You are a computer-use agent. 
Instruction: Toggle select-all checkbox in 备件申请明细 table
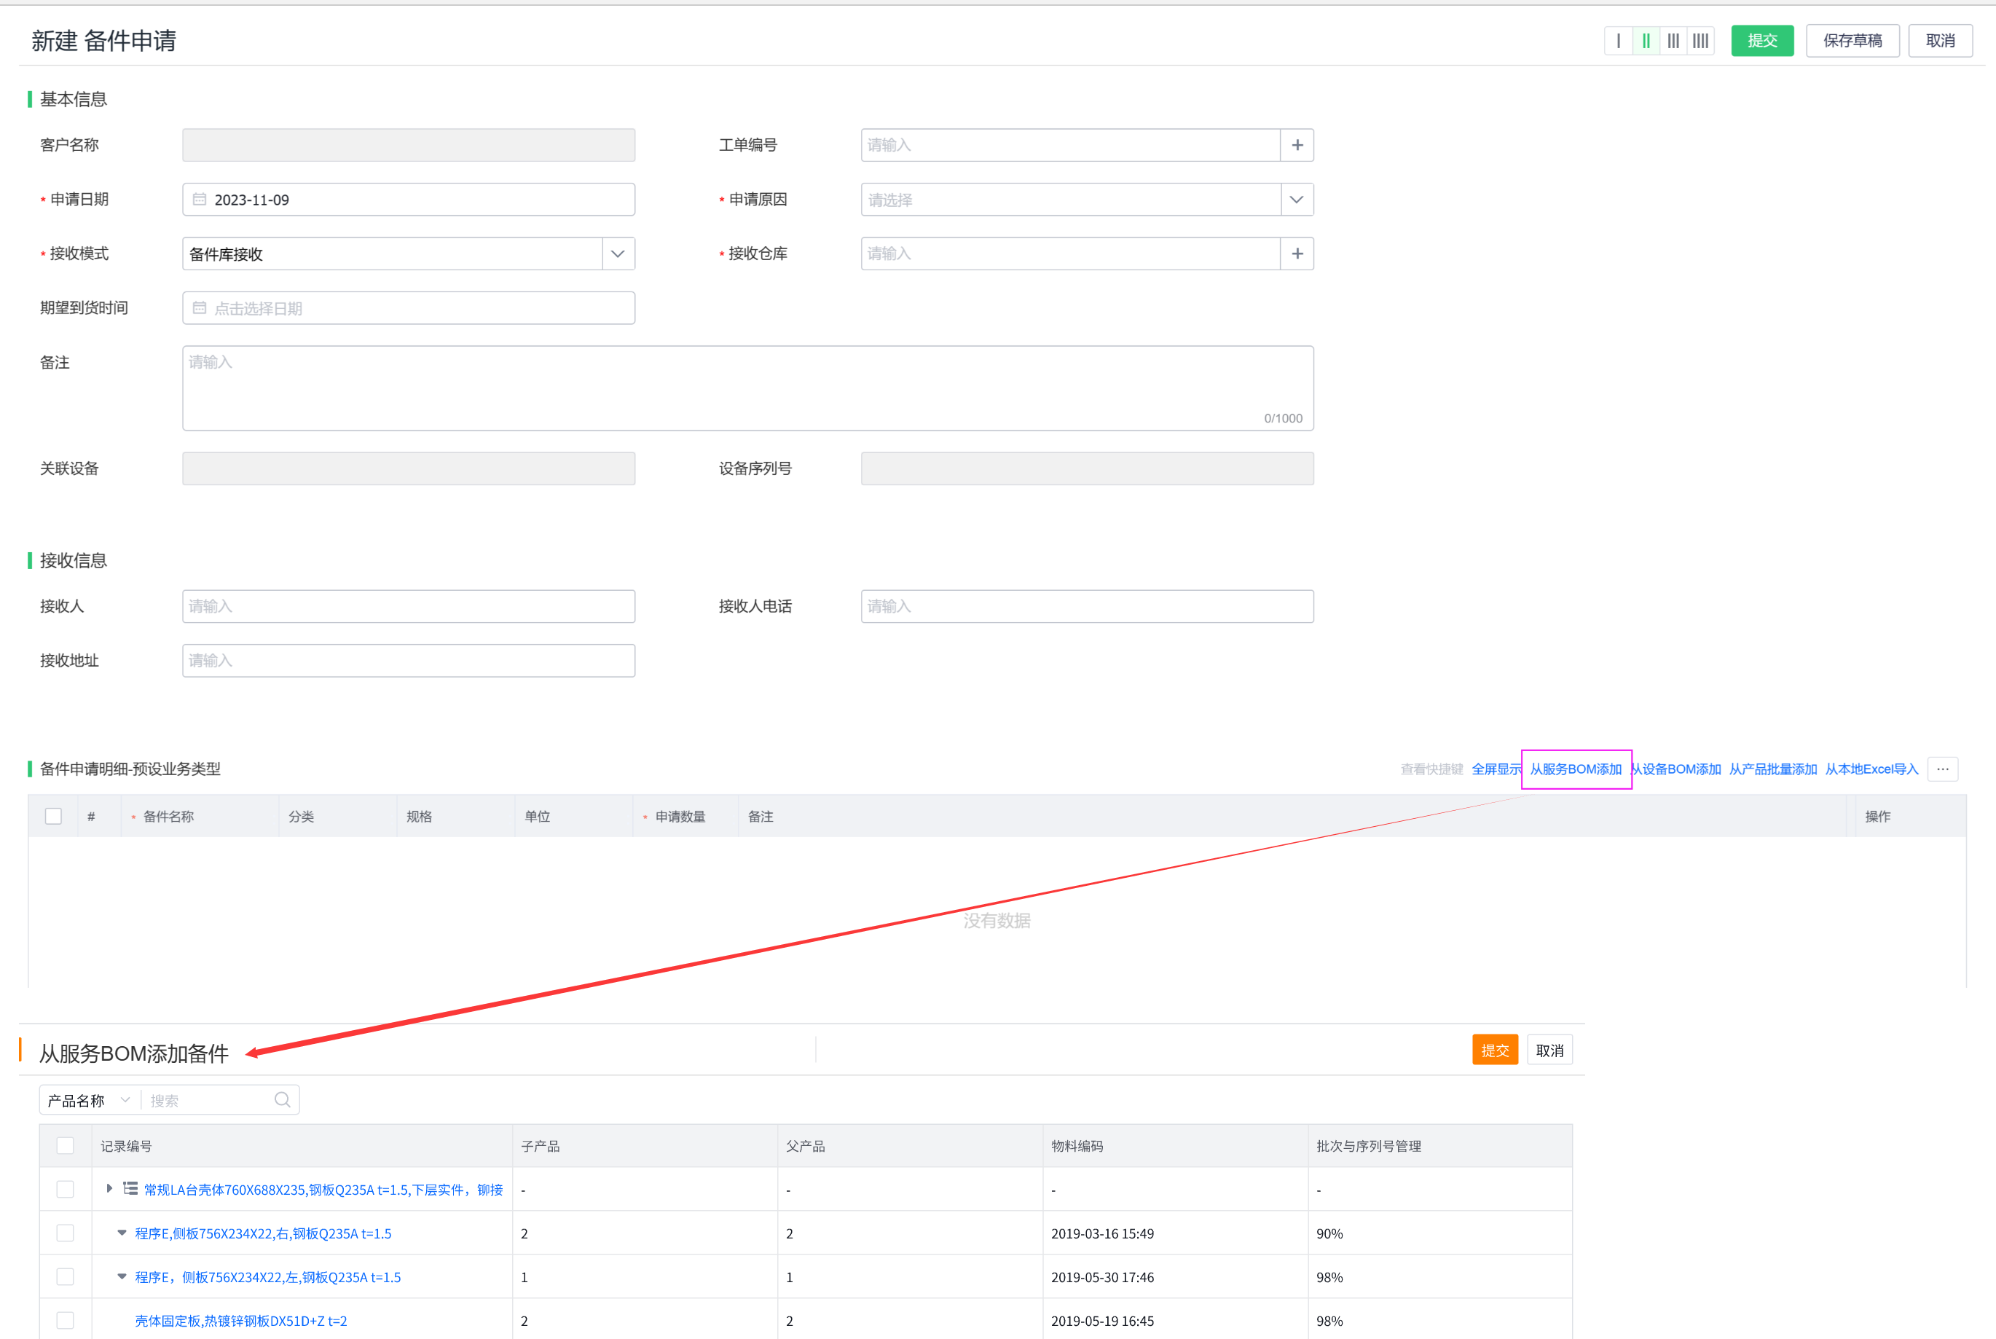coord(54,817)
